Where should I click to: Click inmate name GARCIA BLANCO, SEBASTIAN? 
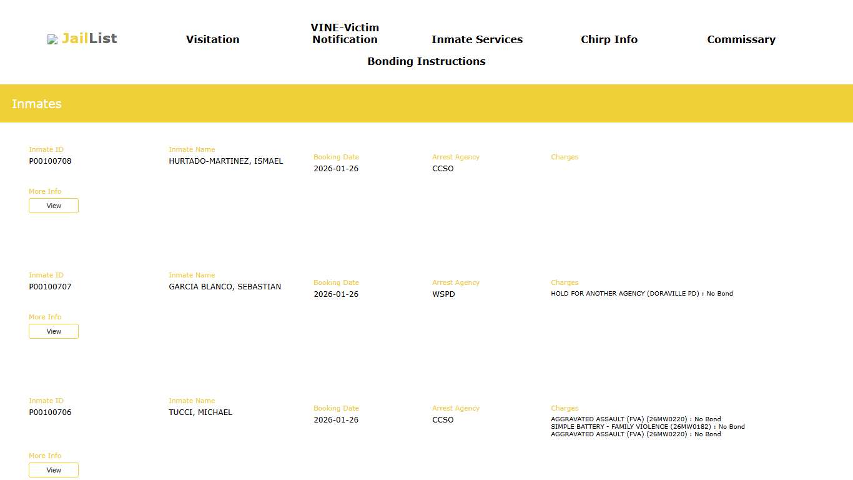click(225, 287)
